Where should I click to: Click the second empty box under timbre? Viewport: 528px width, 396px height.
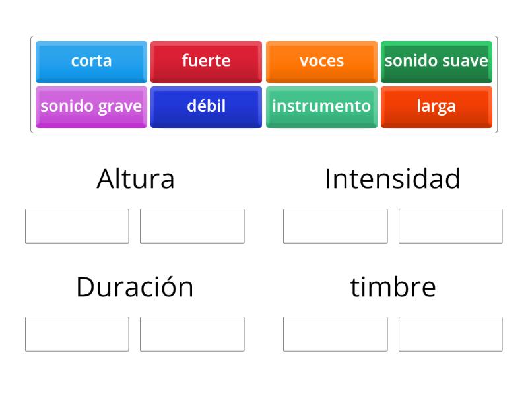click(451, 335)
